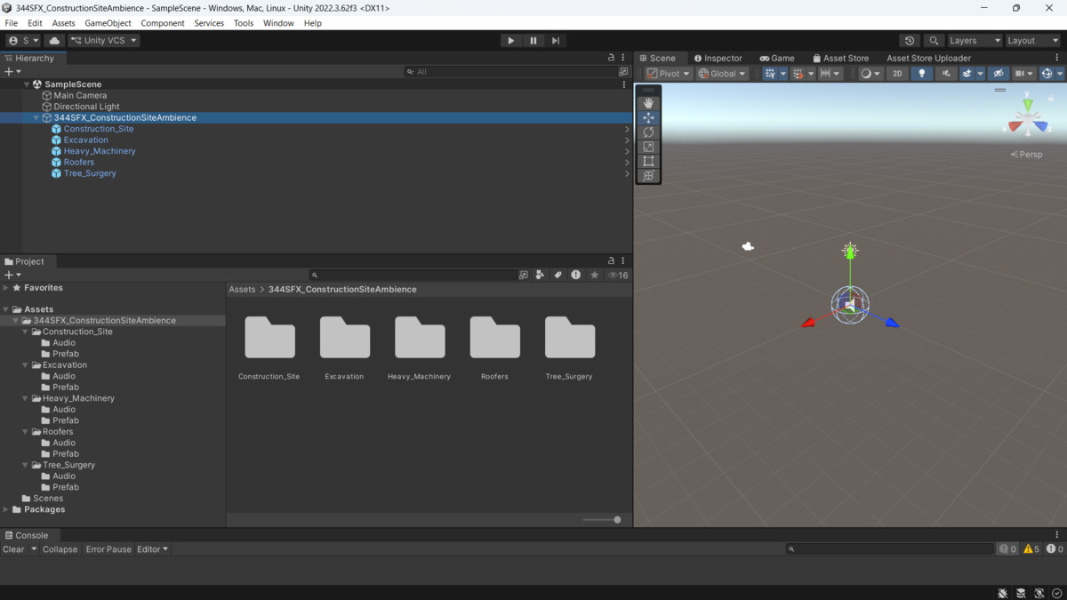
Task: Open global search magnifier in top toolbar
Action: pyautogui.click(x=934, y=40)
